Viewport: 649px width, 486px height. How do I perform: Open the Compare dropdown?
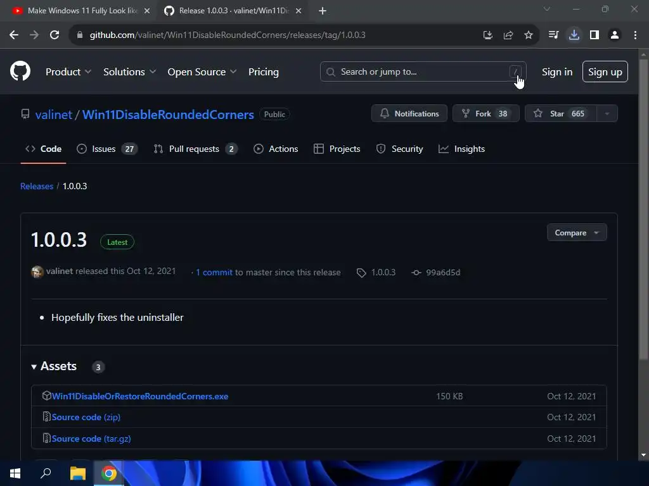577,233
